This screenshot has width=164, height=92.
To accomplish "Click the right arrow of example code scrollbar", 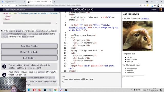I will click(x=57, y=23).
